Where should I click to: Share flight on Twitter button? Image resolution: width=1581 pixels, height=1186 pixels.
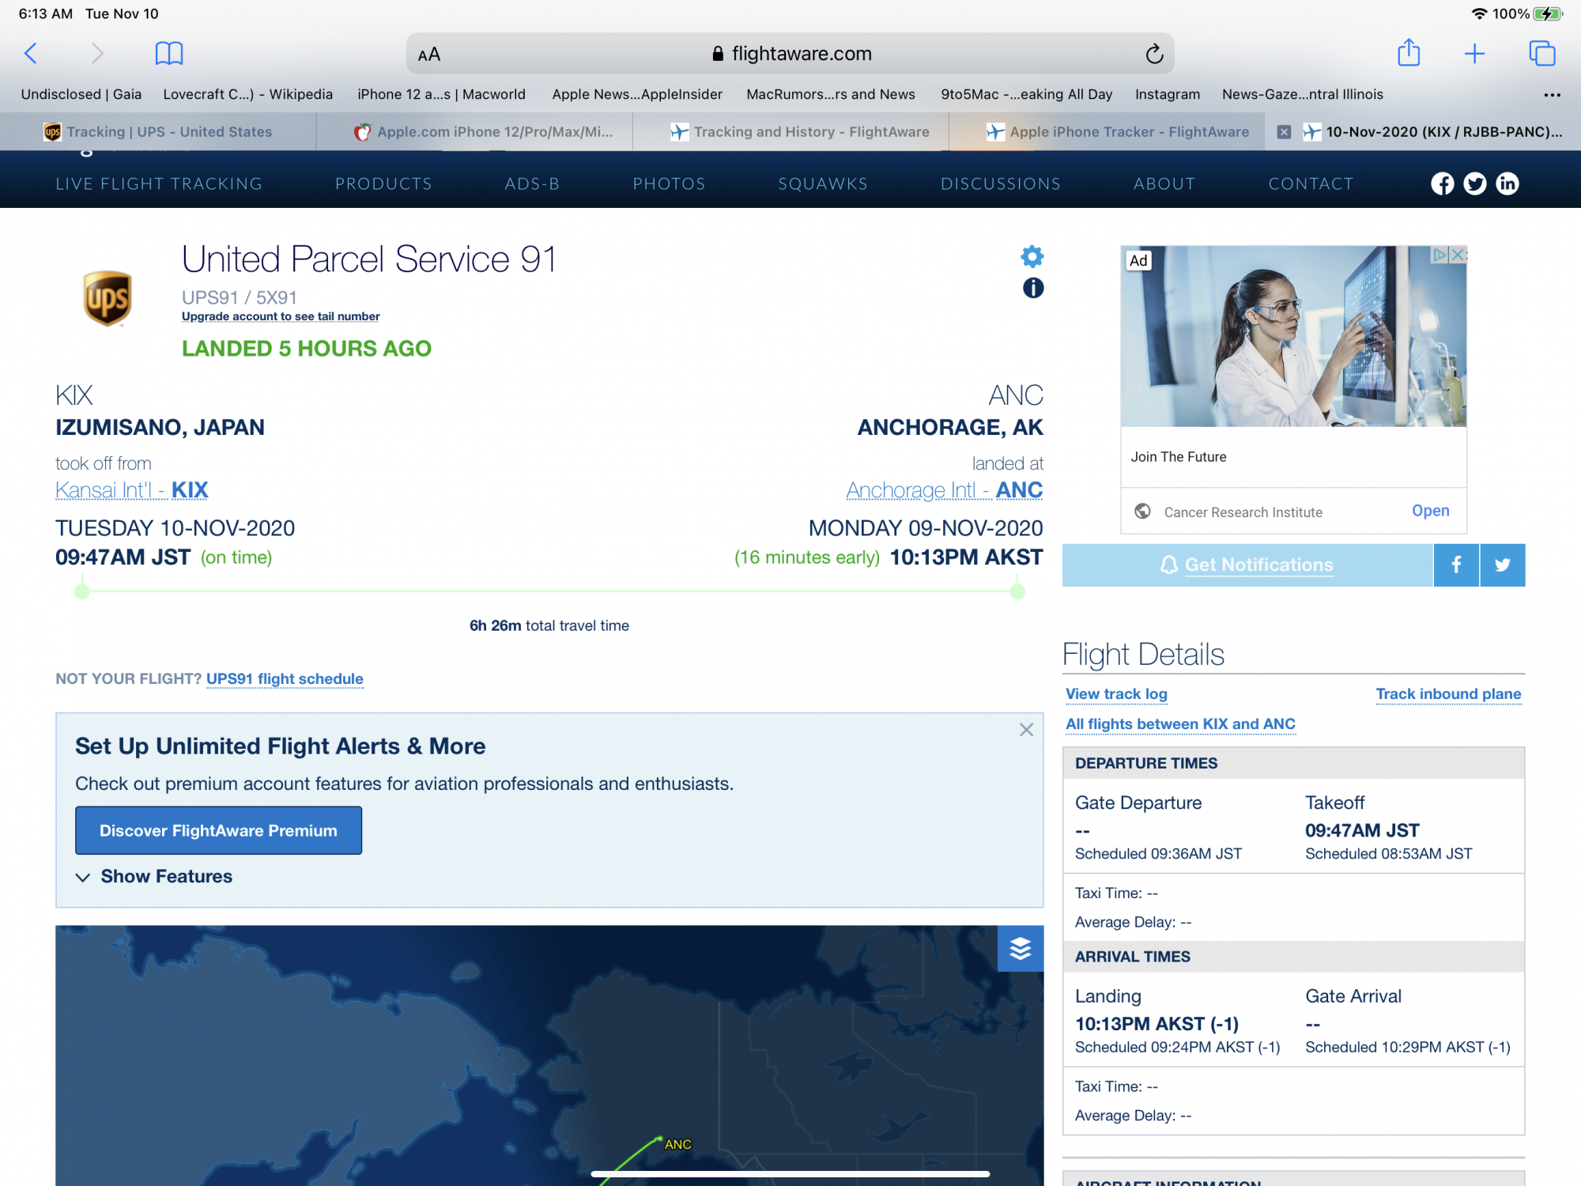tap(1503, 565)
